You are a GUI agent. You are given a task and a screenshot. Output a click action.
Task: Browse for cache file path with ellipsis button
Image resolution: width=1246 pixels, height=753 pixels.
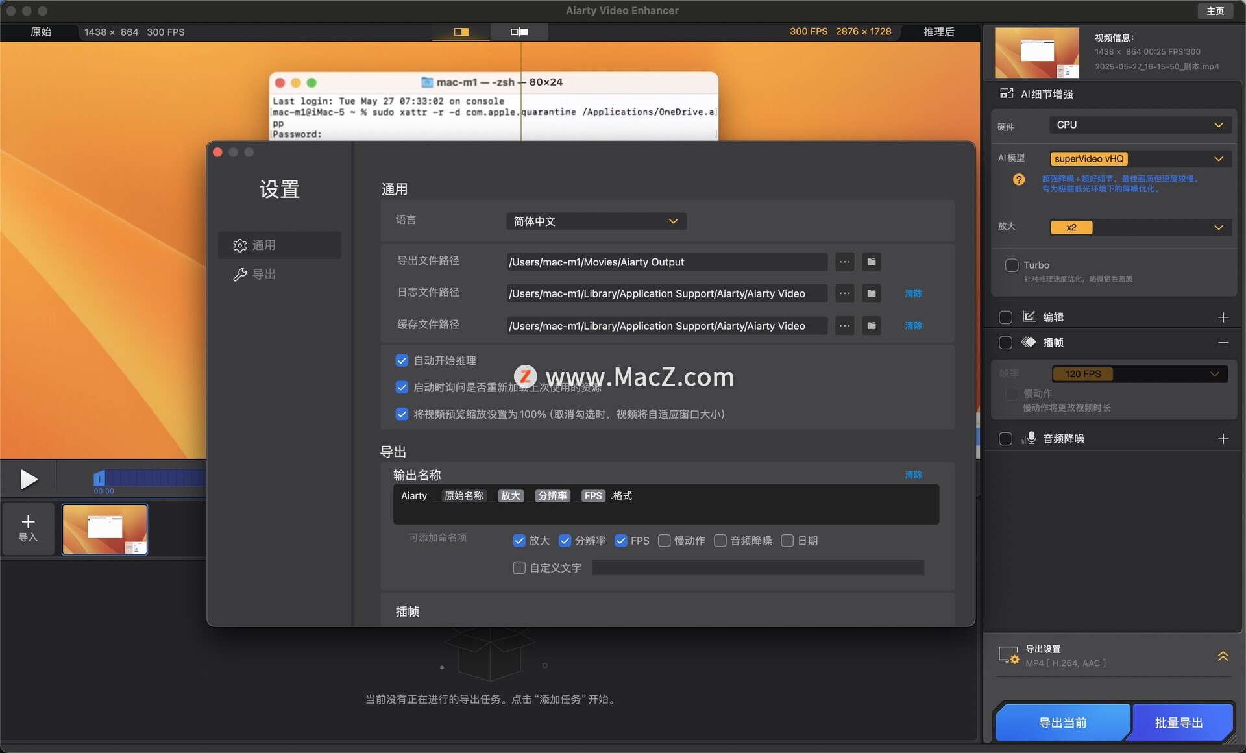pyautogui.click(x=844, y=326)
